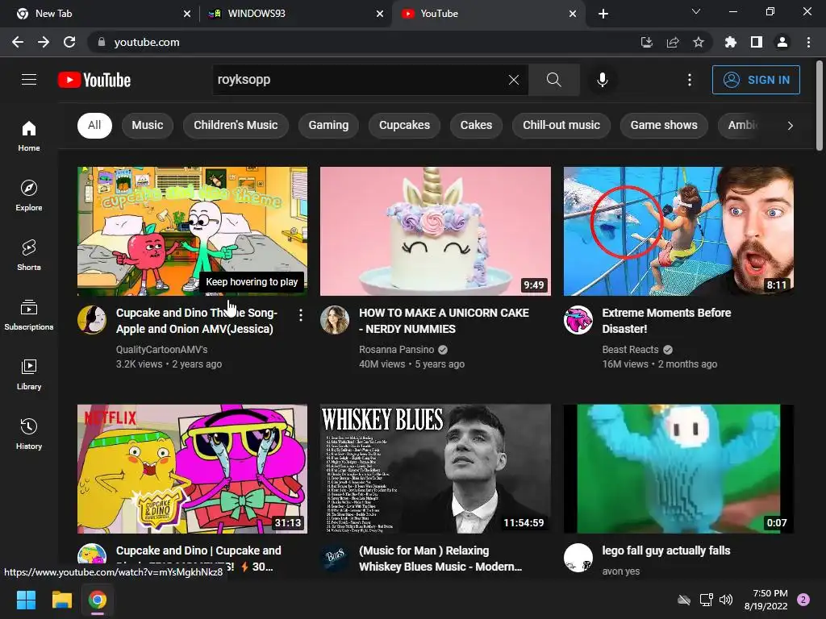826x619 pixels.
Task: Open Whiskey Blues Music video title
Action: [440, 559]
